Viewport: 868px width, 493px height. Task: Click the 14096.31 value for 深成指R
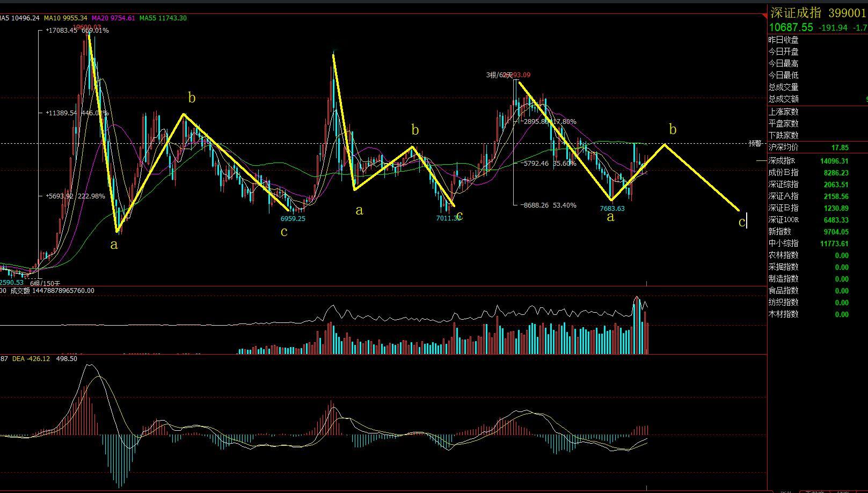tap(834, 161)
